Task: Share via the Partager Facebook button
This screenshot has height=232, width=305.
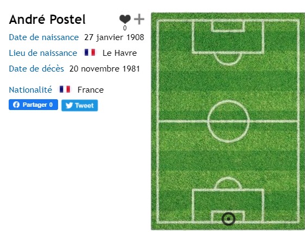Action: pyautogui.click(x=33, y=105)
